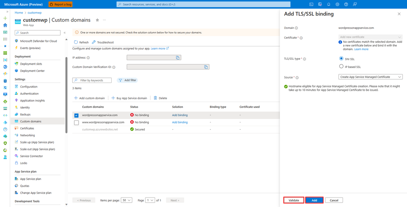Open Microsoft Defender for Cloud menu item

[x=37, y=41]
